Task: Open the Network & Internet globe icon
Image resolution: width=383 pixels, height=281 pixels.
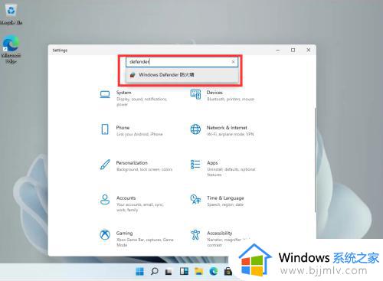Action: [195, 129]
